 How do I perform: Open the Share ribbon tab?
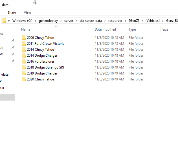(x=12, y=12)
